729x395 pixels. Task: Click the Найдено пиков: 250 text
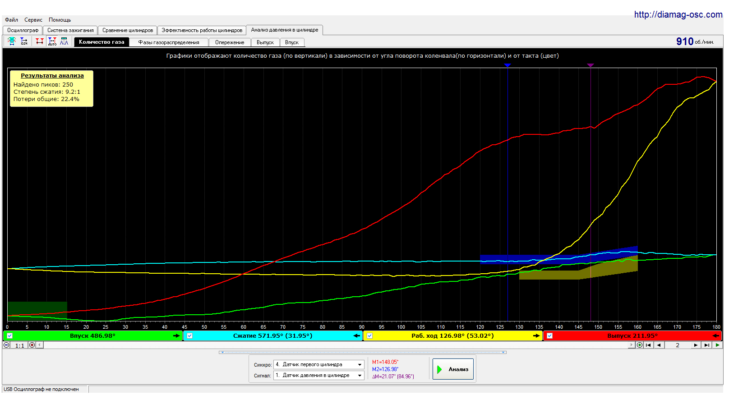pos(43,84)
